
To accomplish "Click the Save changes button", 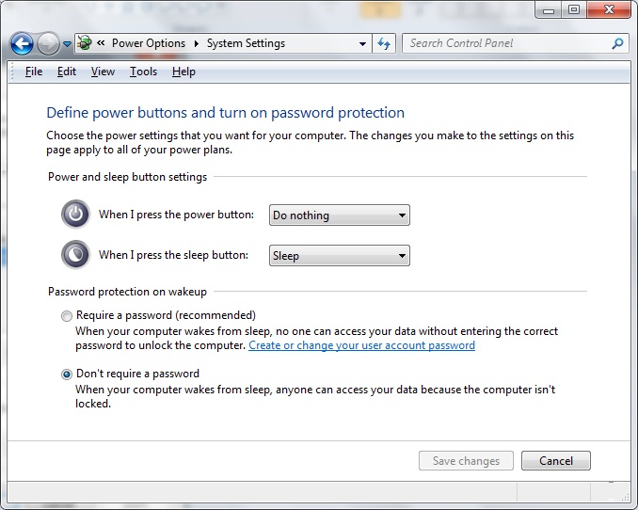I will tap(466, 461).
